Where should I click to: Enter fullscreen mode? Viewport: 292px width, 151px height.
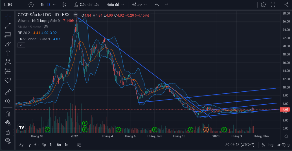coord(273,4)
